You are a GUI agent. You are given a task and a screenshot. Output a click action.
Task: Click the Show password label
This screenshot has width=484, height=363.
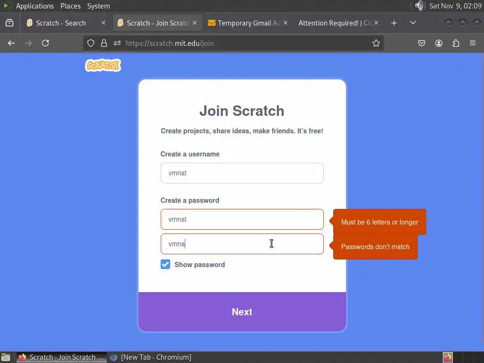pyautogui.click(x=200, y=265)
